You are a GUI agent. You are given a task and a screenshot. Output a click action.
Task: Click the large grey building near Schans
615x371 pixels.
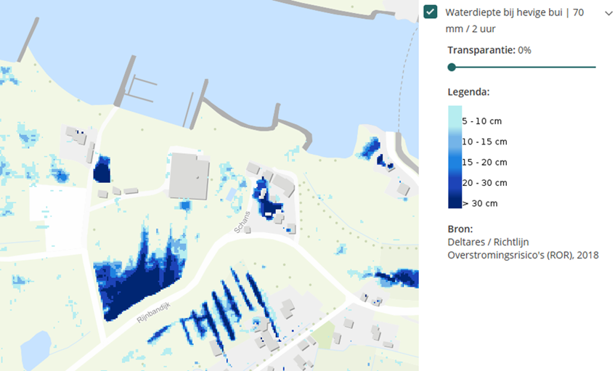pyautogui.click(x=189, y=174)
